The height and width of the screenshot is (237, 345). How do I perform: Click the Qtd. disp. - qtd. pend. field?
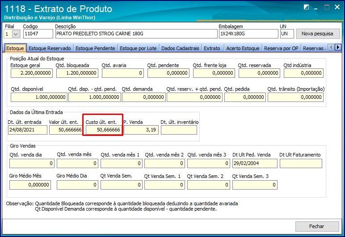click(95, 97)
